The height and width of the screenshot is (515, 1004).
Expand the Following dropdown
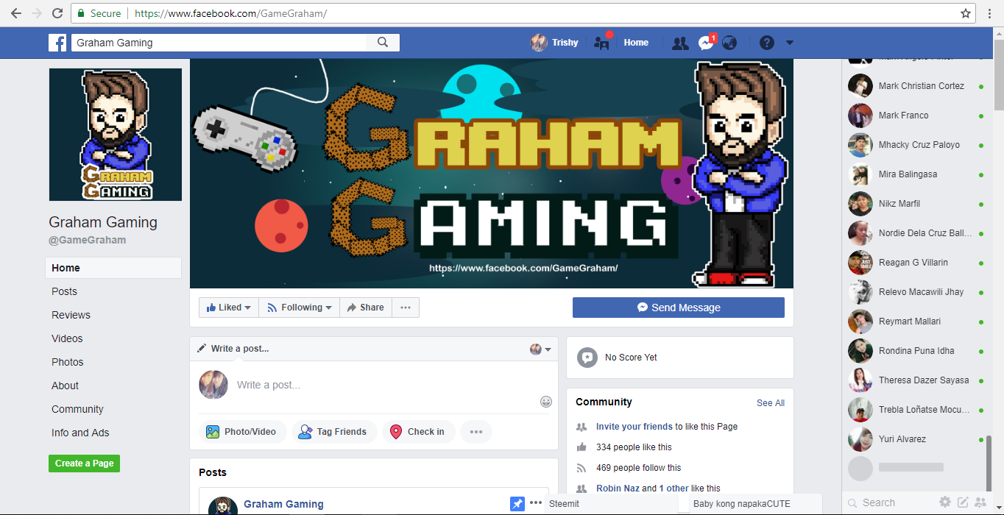coord(299,308)
